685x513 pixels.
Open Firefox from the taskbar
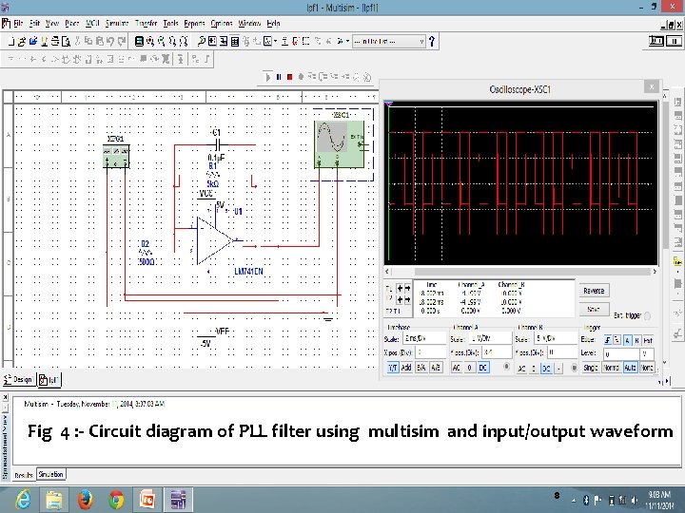tap(86, 500)
